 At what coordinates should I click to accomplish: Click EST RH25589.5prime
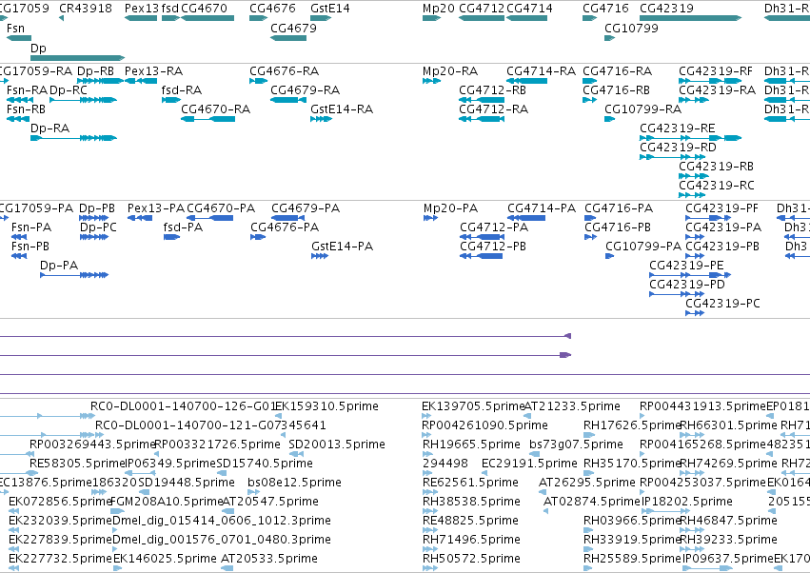point(589,568)
